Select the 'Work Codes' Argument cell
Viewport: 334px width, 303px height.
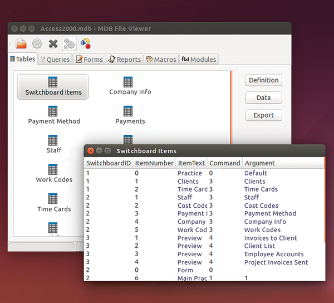click(262, 229)
